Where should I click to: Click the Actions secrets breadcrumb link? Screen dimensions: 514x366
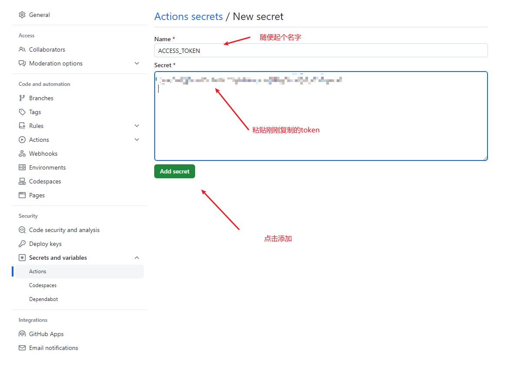[189, 16]
